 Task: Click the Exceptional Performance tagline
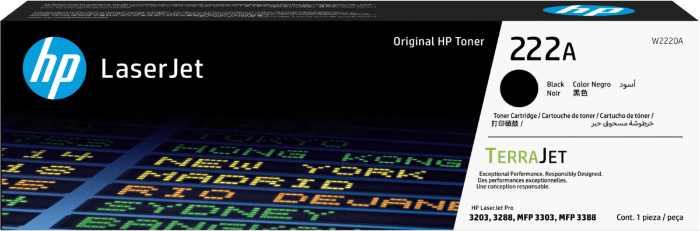(x=540, y=174)
